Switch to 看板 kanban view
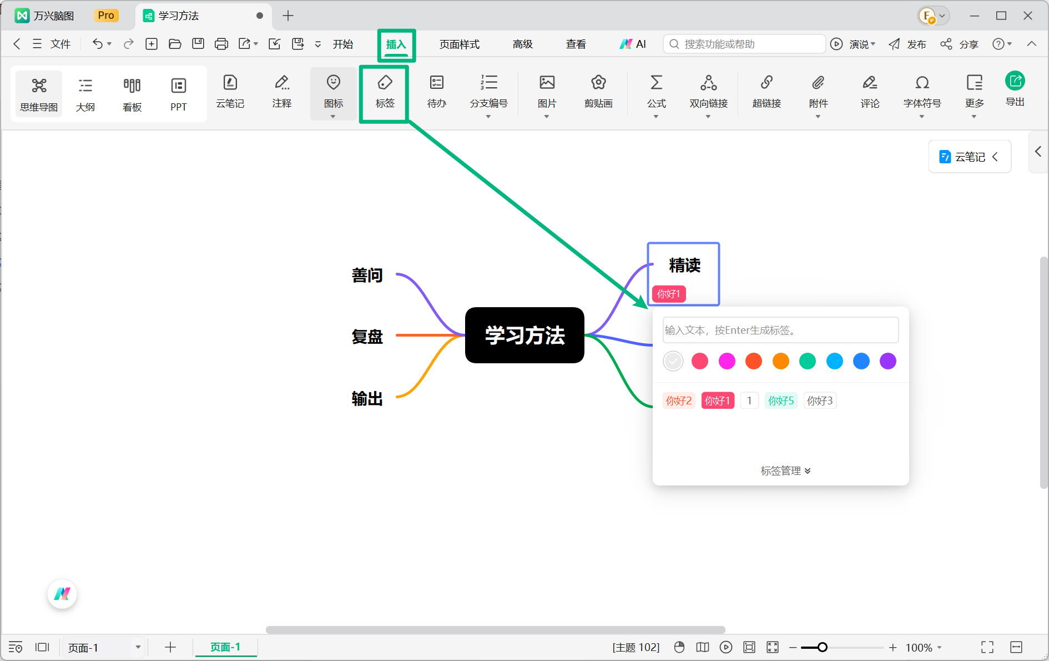 coord(132,94)
